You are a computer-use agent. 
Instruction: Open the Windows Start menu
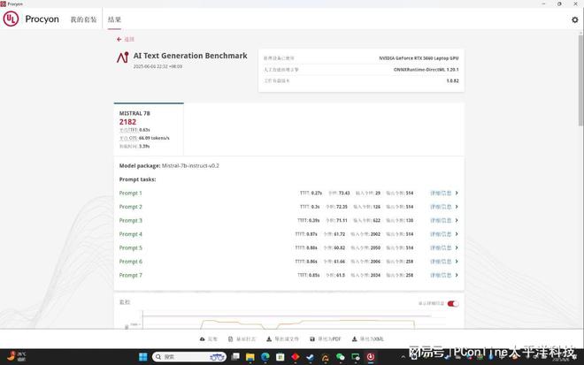tap(143, 357)
